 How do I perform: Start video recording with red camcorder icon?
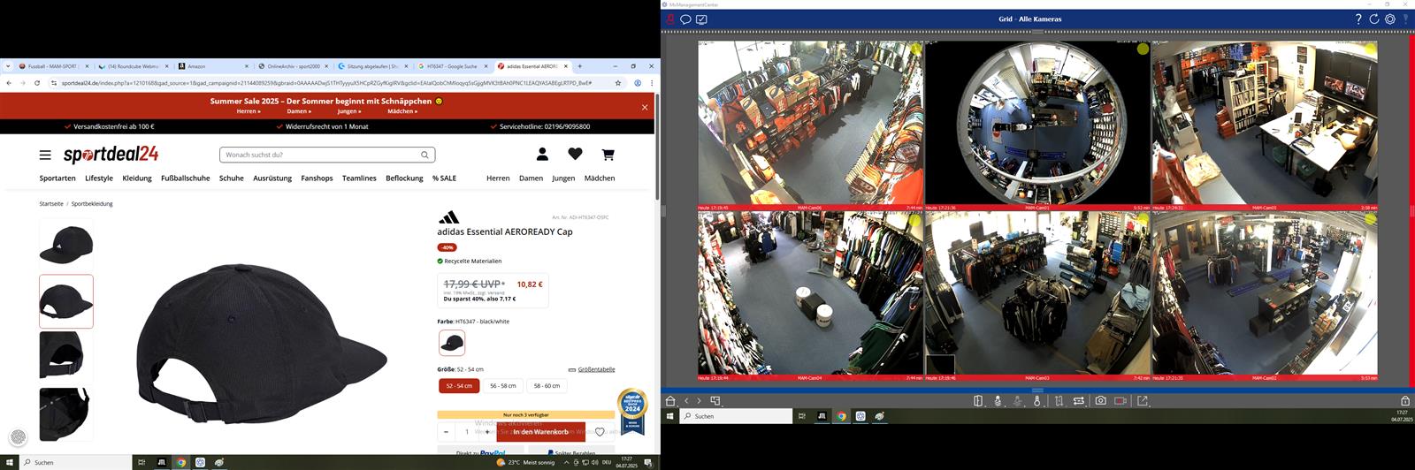pos(1121,401)
